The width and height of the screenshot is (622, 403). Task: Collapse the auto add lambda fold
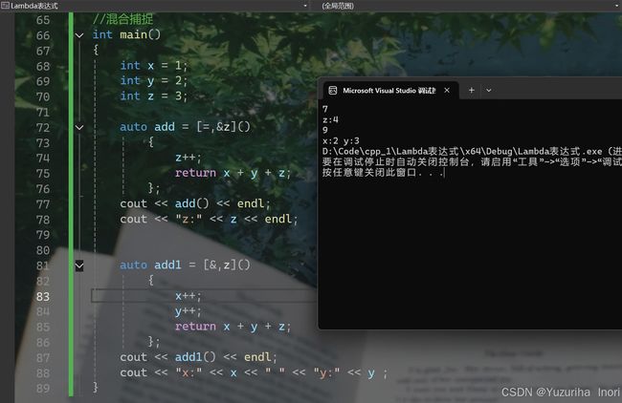click(x=79, y=127)
